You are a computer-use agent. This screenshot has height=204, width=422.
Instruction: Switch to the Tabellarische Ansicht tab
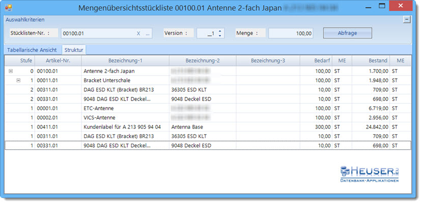point(32,50)
